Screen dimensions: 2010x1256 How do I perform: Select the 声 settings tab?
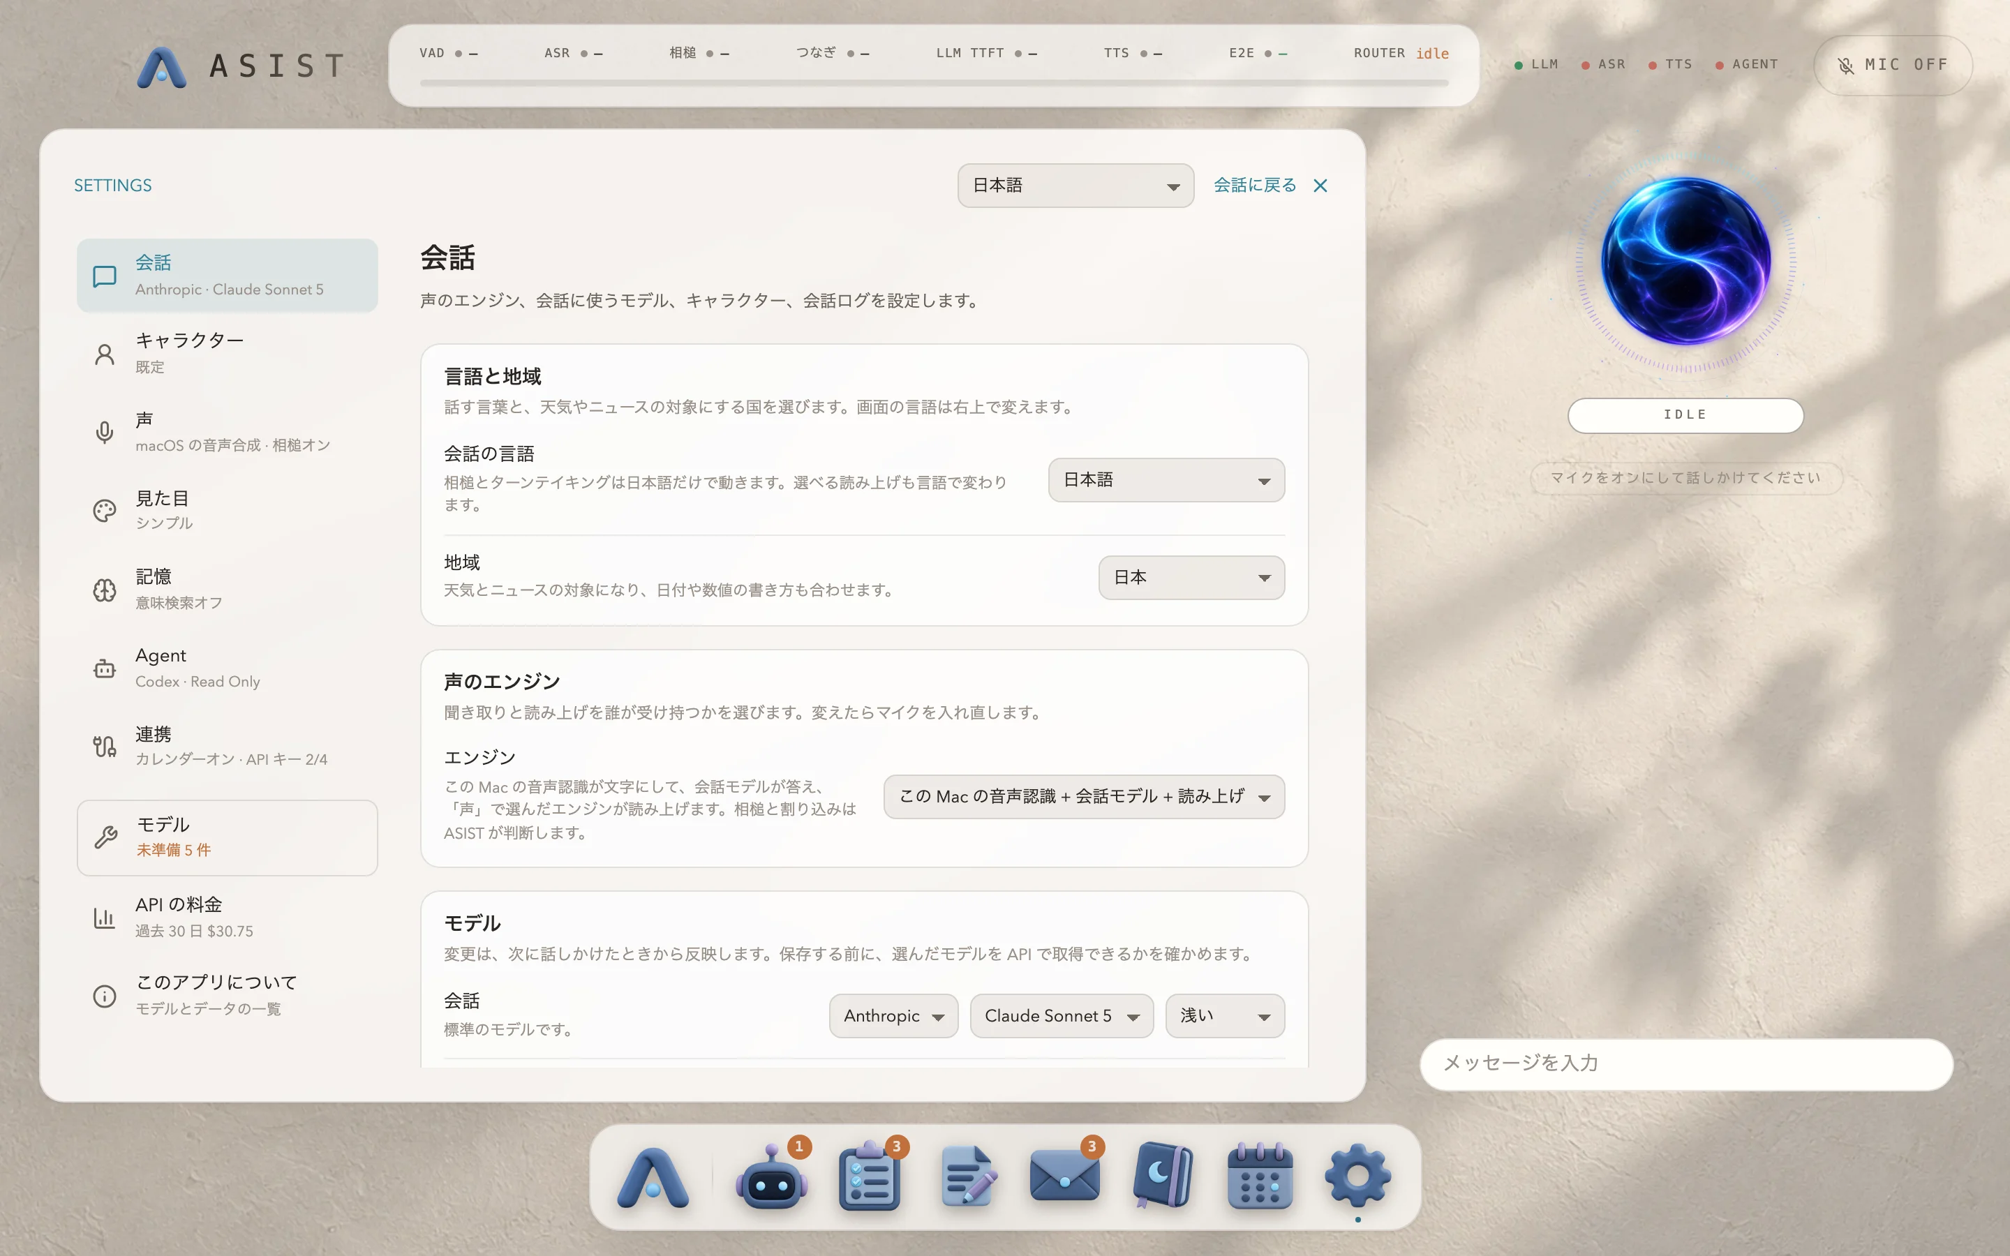pyautogui.click(x=228, y=433)
